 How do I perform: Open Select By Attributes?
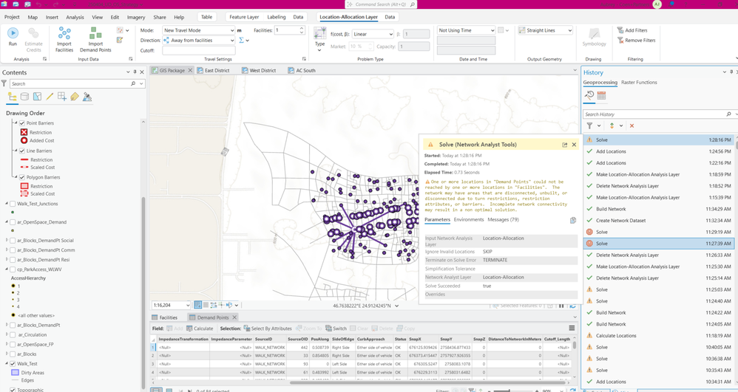pyautogui.click(x=268, y=329)
